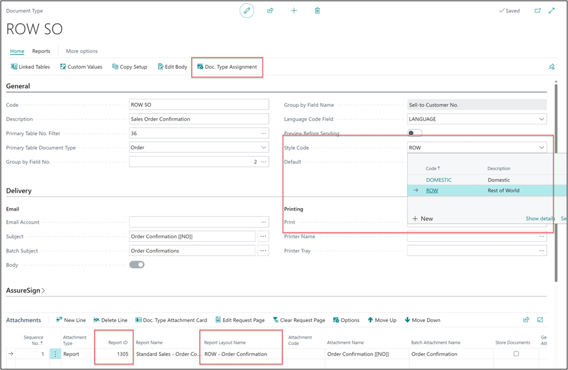Click the New (+) icon in the top bar
This screenshot has height=370, width=568.
tap(294, 11)
